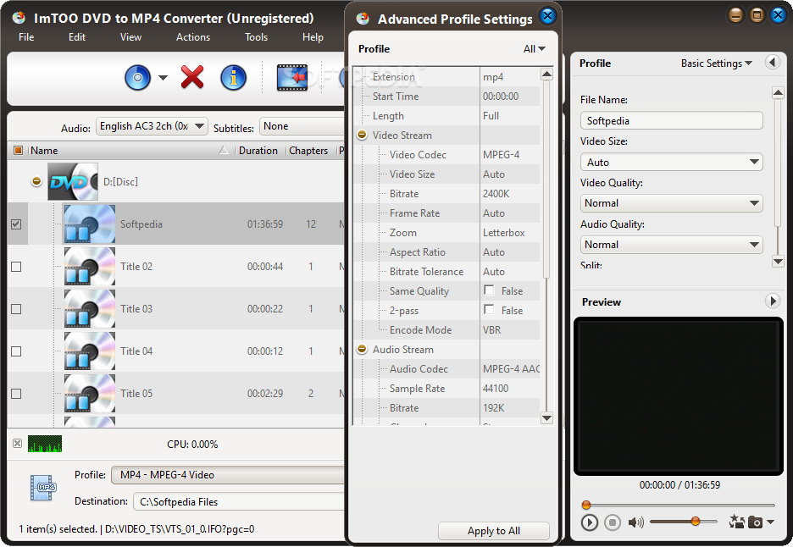The image size is (793, 547).
Task: Check the Title 05 checkbox
Action: click(x=16, y=394)
